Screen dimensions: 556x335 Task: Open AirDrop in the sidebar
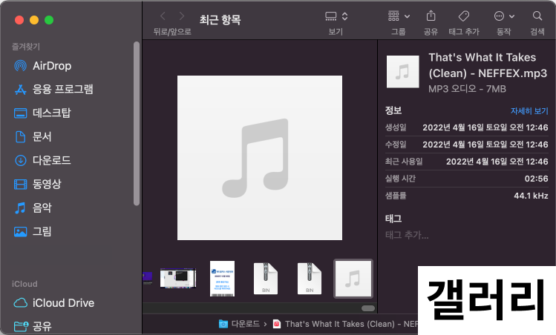(x=52, y=66)
